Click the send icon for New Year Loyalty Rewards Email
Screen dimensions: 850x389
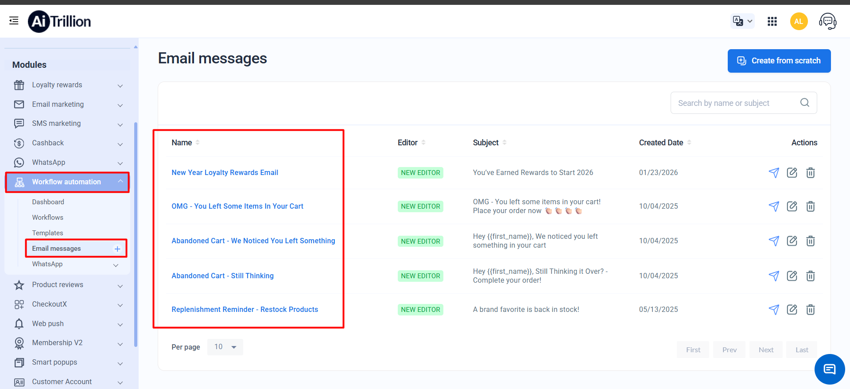click(x=773, y=173)
